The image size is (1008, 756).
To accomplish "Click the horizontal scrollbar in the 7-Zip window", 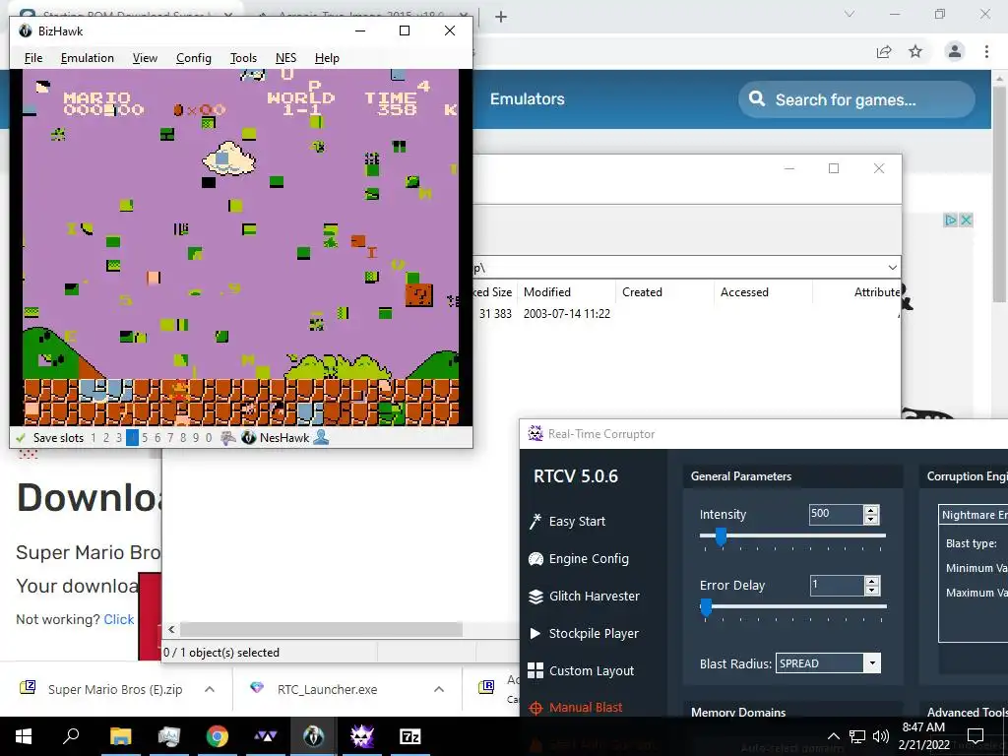I will (x=322, y=629).
